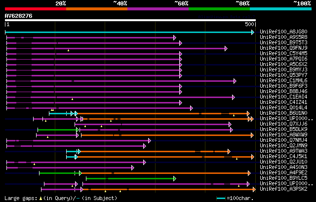Screen dimensions: 316x202
Task: Open subject UniRef100_A7PQI6
Action: tap(283, 59)
